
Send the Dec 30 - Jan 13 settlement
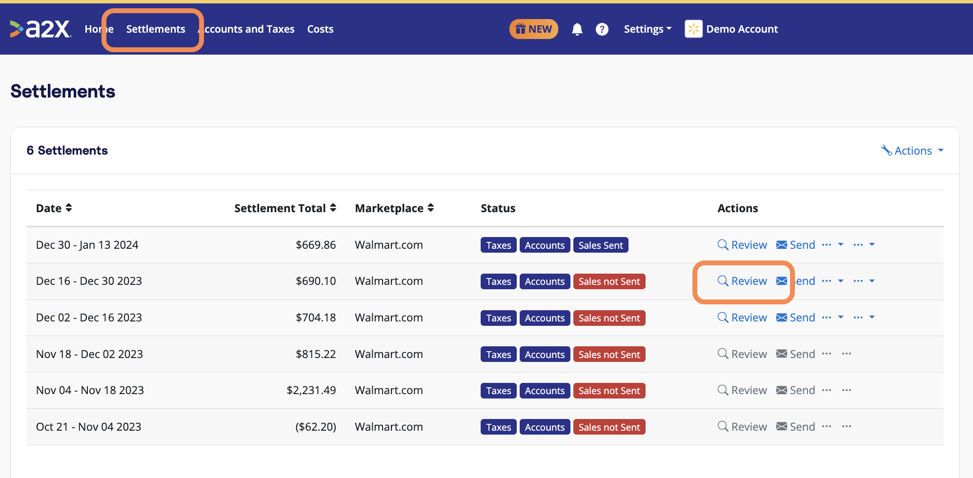coord(795,245)
